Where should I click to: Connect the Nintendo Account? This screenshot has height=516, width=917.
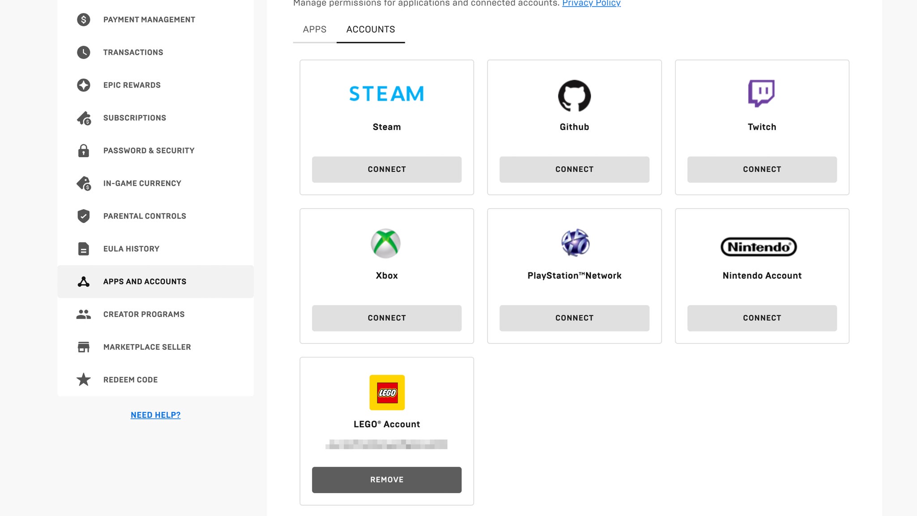tap(762, 318)
